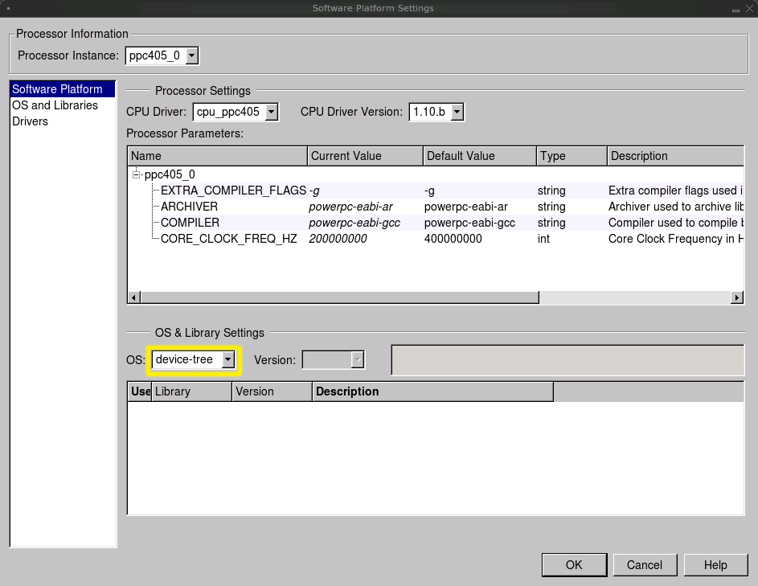Collapse the ppc405_0 tree node
Viewport: 758px width, 586px height.
tap(137, 174)
